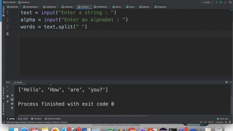This screenshot has width=233, height=131.
Task: Open the Structure tool window sidebar
Action: click(3, 93)
